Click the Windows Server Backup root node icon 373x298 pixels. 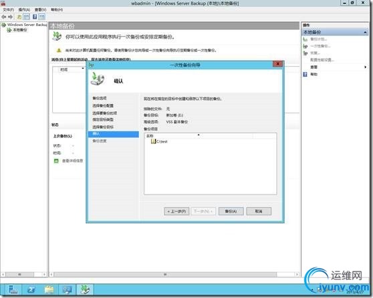pyautogui.click(x=4, y=25)
